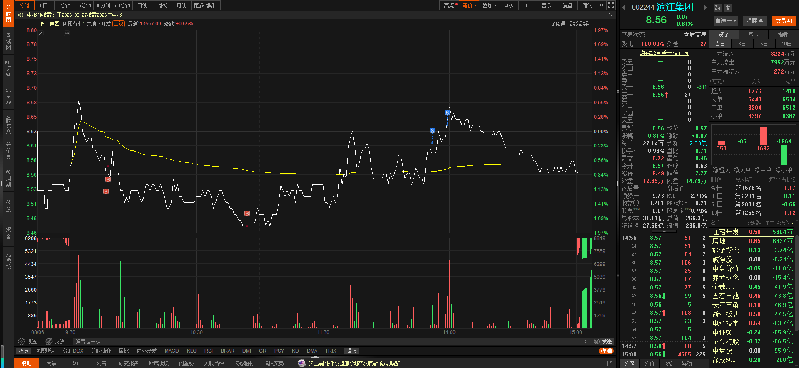Screen dimensions: 799x368
Task: Click 二级 industry level tag
Action: 119,24
